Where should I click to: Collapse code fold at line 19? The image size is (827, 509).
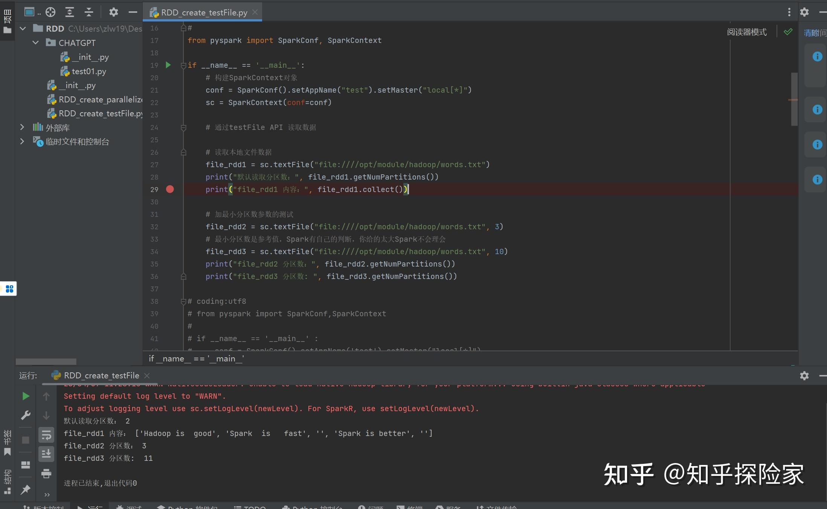183,65
